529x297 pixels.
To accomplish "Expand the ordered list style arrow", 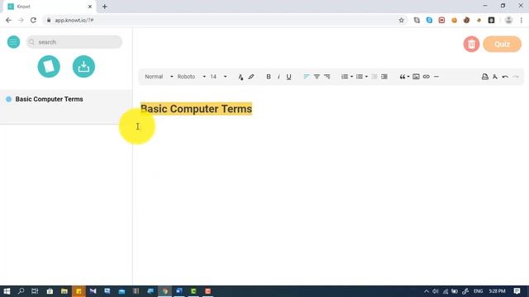I will [351, 77].
